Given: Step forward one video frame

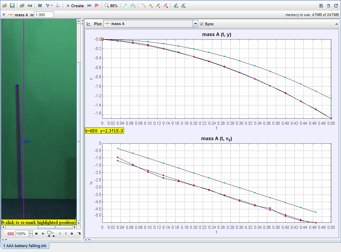Looking at the screenshot, I should click(x=72, y=234).
